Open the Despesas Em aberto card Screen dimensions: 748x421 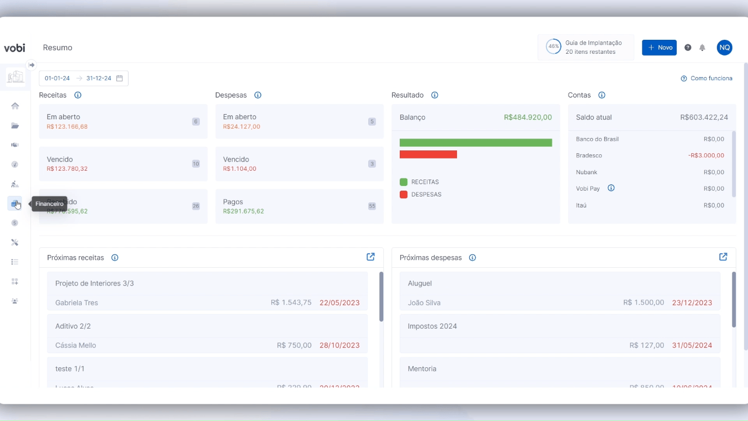click(300, 122)
